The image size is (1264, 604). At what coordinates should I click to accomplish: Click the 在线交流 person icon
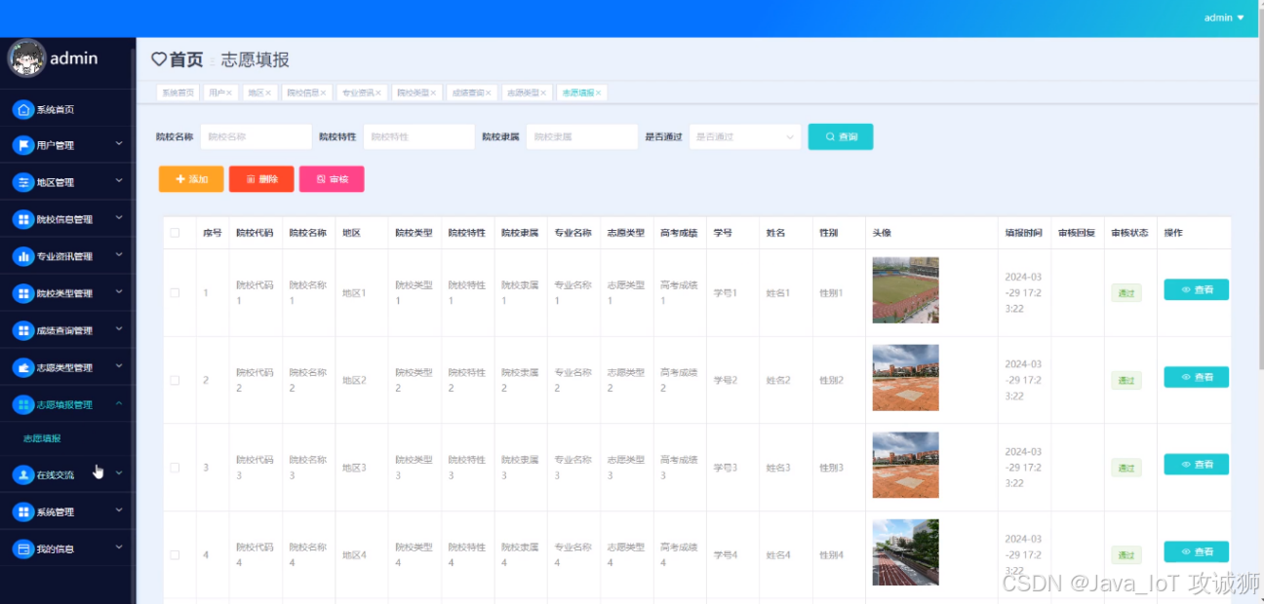pyautogui.click(x=23, y=474)
